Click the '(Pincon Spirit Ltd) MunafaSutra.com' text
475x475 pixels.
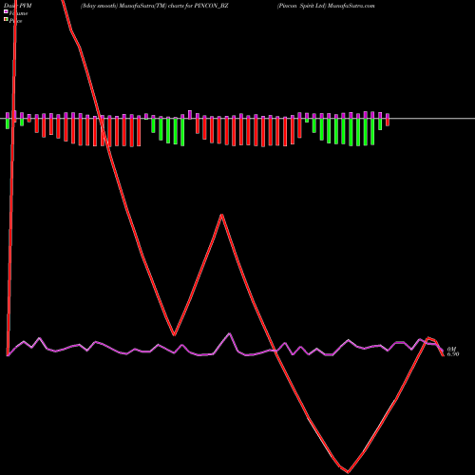(x=326, y=6)
